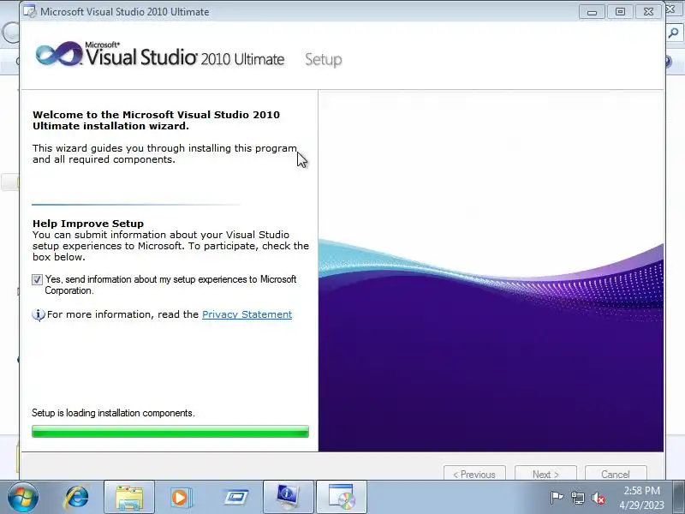Click the network tray icon

point(577,498)
